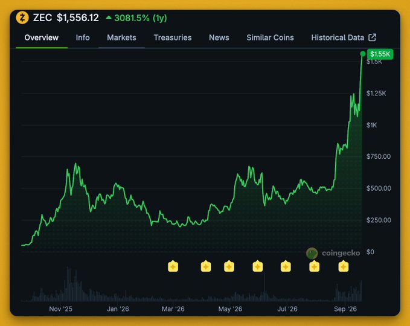Open the Historical Data link
The width and height of the screenshot is (410, 326).
coord(344,37)
